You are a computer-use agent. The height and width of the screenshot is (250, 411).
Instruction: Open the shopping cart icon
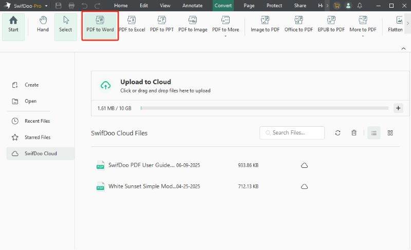tap(337, 6)
